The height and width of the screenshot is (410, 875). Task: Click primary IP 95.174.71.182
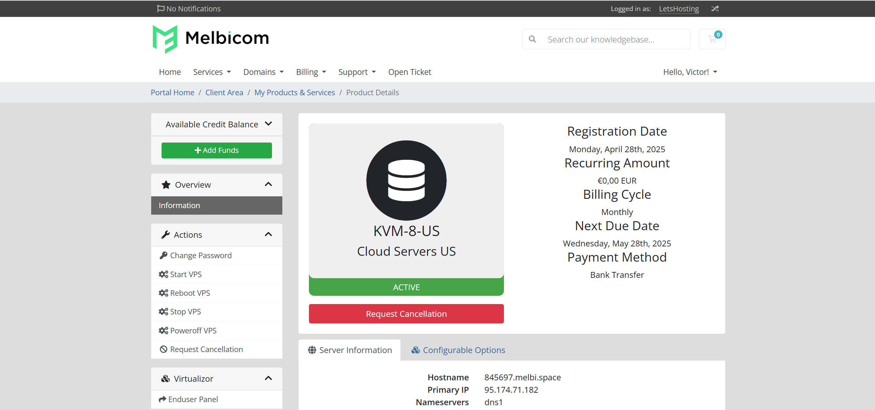[511, 390]
